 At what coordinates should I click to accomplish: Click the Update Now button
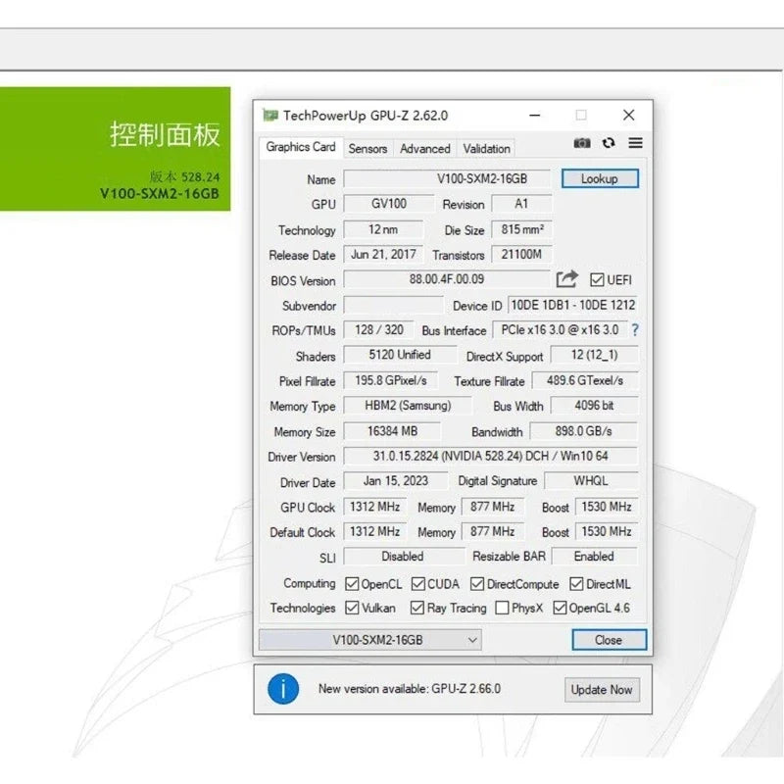[x=602, y=690]
